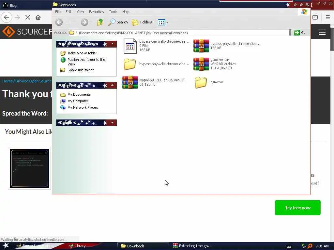Screen dimensions: 334x250
Task: Switch to Downloads taskbar item
Action: click(x=143, y=246)
